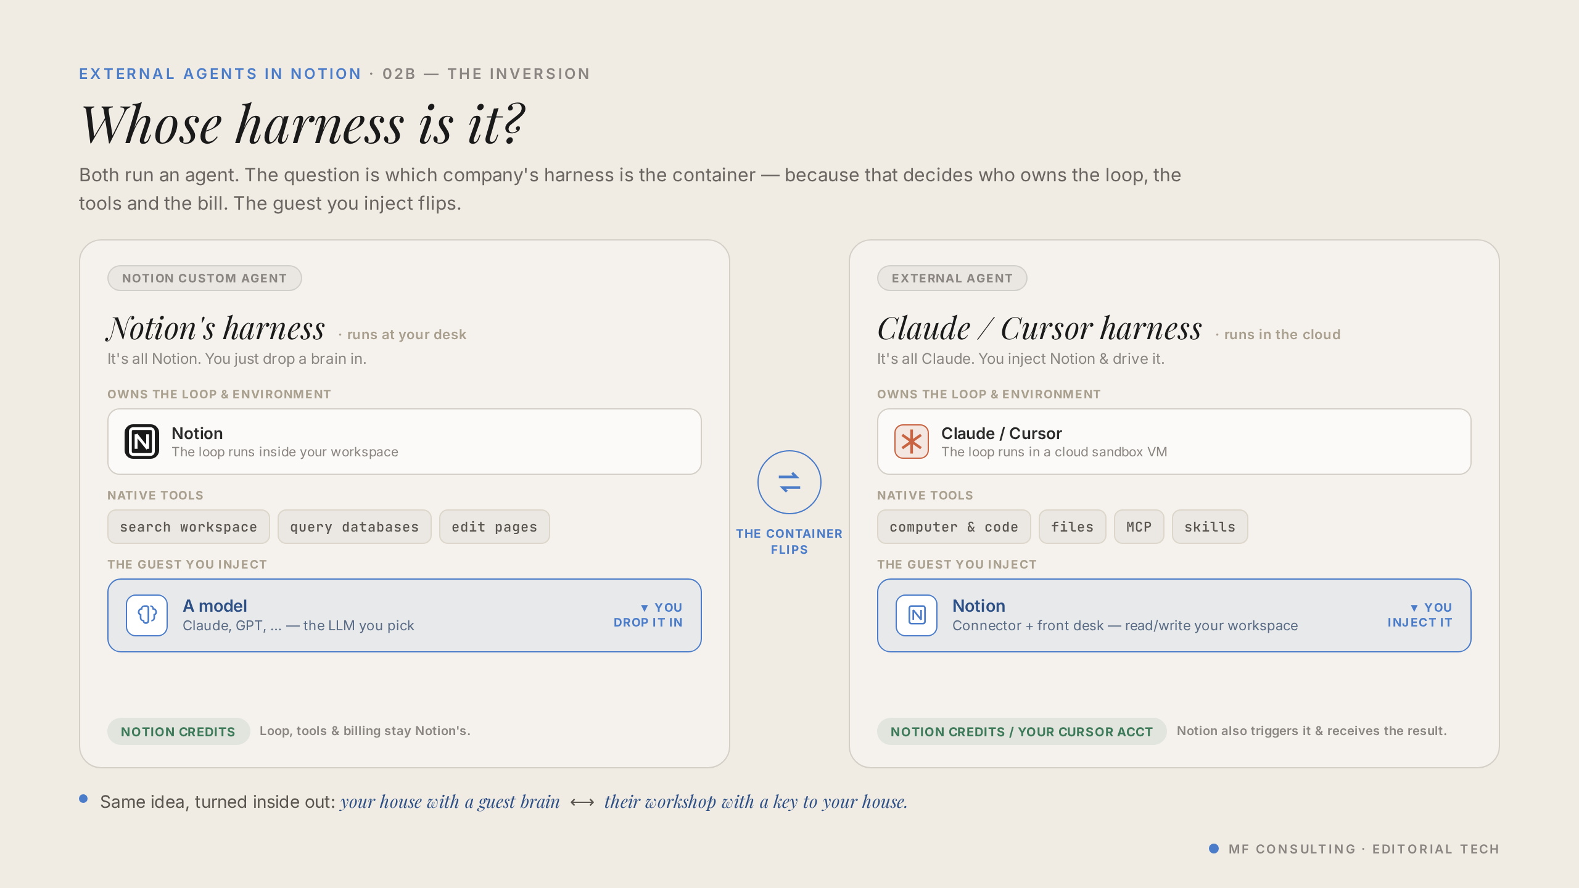Click the triangle by YOU DROP IT IN
This screenshot has width=1579, height=888.
coord(645,608)
